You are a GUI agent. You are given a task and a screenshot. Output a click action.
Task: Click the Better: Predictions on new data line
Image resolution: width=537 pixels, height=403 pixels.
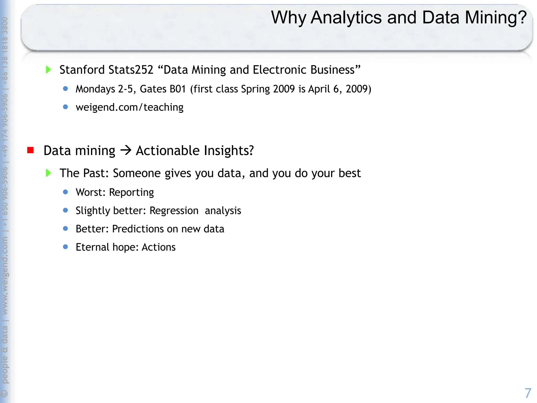pos(150,229)
